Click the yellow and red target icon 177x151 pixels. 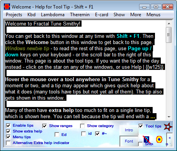coord(159,139)
